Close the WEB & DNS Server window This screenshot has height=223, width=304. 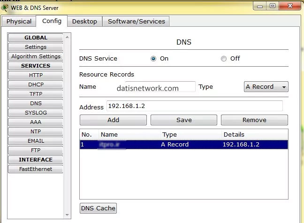[x=290, y=6]
